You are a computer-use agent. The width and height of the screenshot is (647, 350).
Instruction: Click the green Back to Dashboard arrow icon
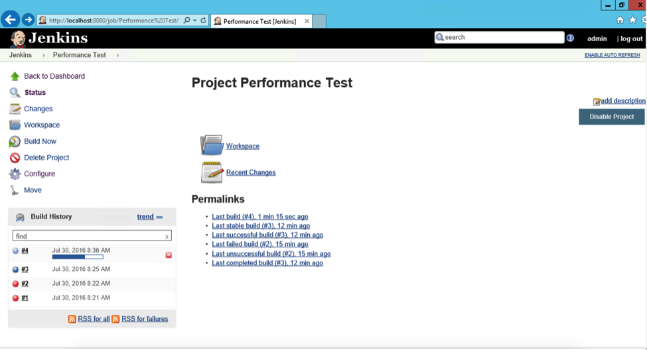pos(15,76)
